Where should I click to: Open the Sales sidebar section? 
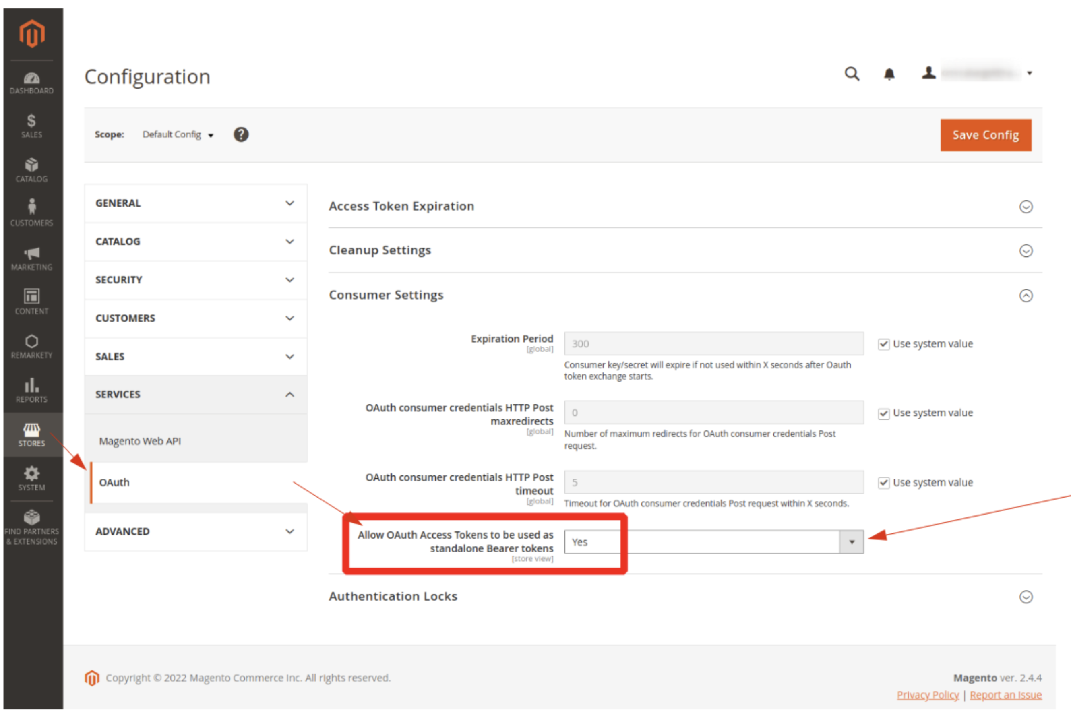pyautogui.click(x=31, y=126)
